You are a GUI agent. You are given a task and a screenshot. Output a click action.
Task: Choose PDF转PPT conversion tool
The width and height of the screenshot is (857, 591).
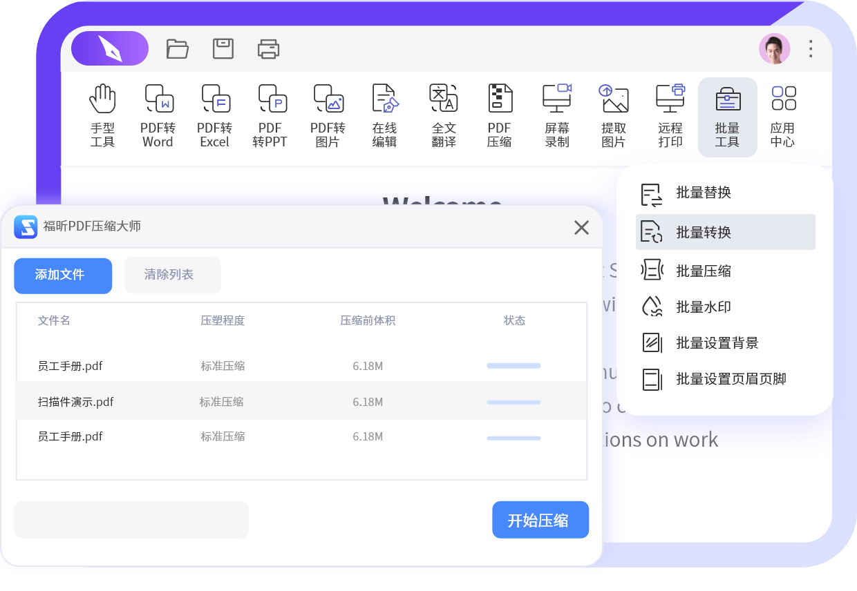(x=270, y=116)
